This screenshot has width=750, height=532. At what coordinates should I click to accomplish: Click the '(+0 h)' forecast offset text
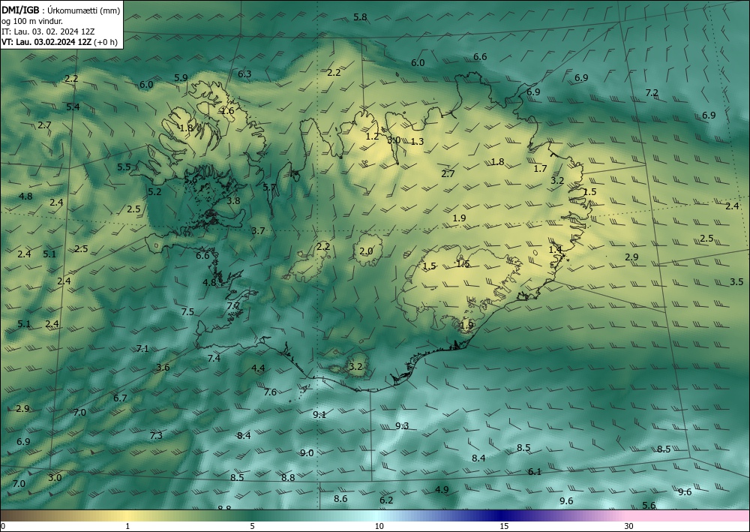point(105,41)
